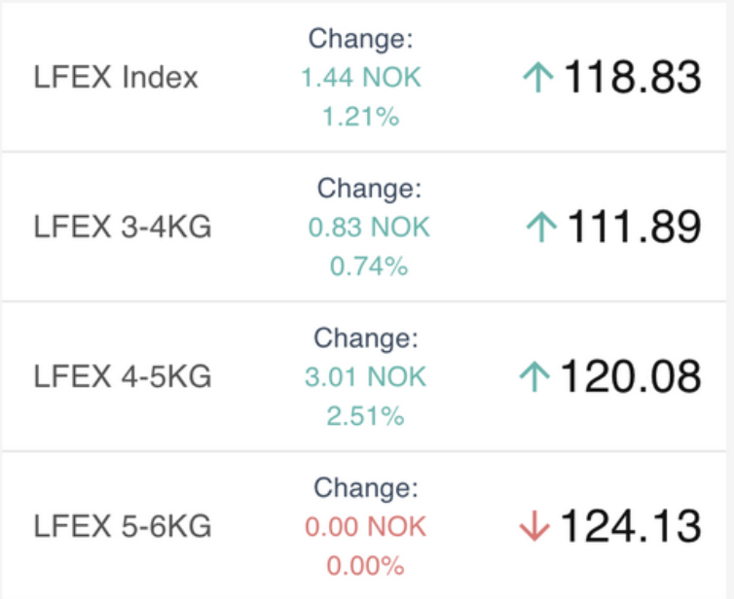Click the 120.08 price value
The width and height of the screenshot is (734, 599).
pyautogui.click(x=631, y=376)
